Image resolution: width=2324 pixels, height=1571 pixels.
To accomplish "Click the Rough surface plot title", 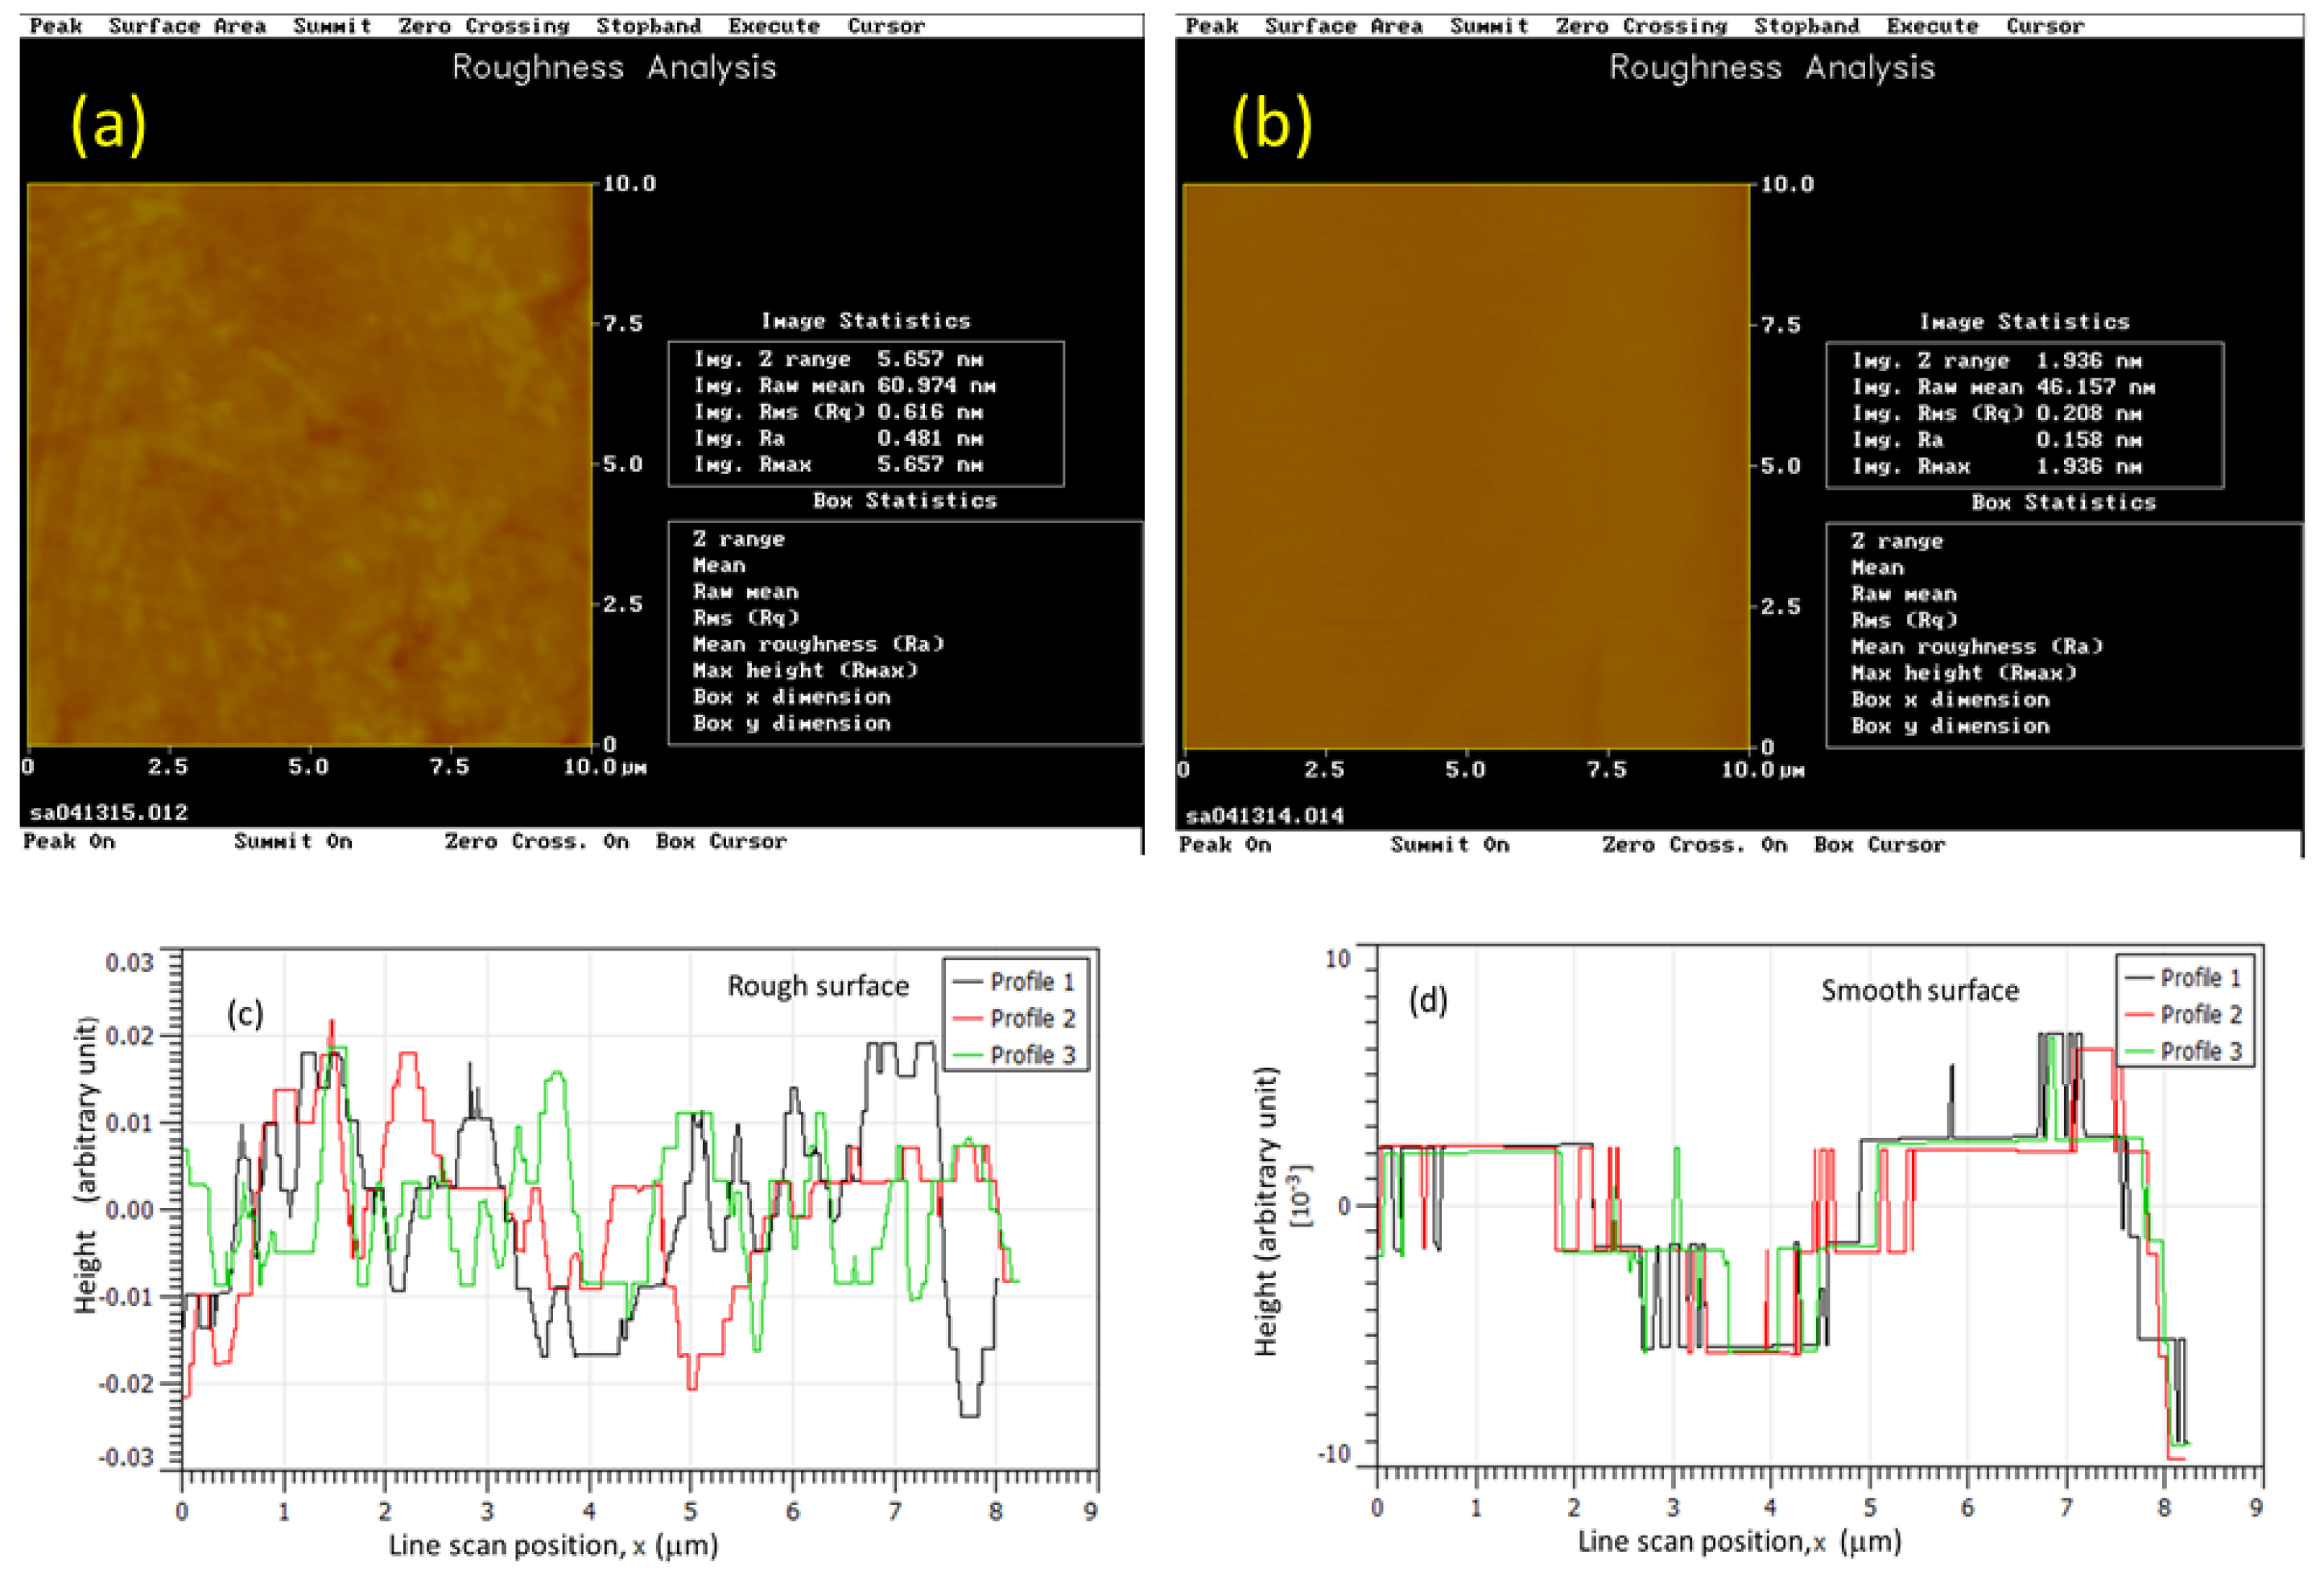I will click(x=818, y=987).
